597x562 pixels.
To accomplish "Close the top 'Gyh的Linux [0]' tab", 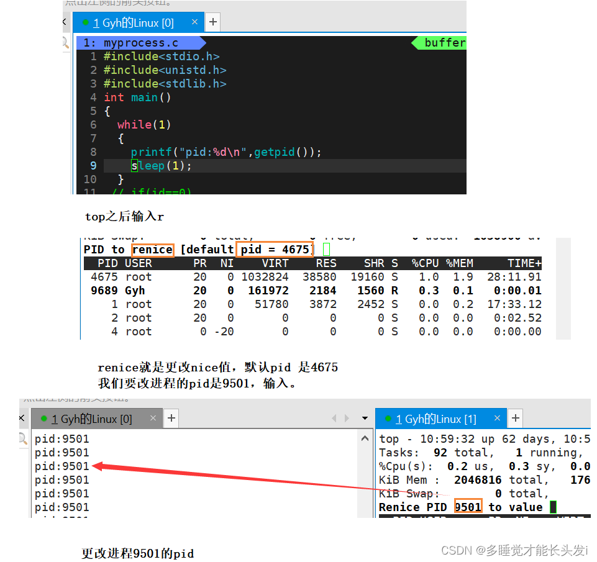I will [x=194, y=22].
